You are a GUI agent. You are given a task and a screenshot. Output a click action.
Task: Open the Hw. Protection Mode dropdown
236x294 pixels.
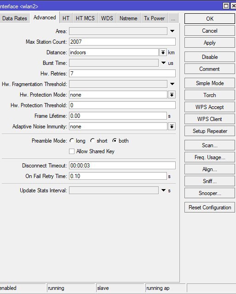click(x=172, y=95)
